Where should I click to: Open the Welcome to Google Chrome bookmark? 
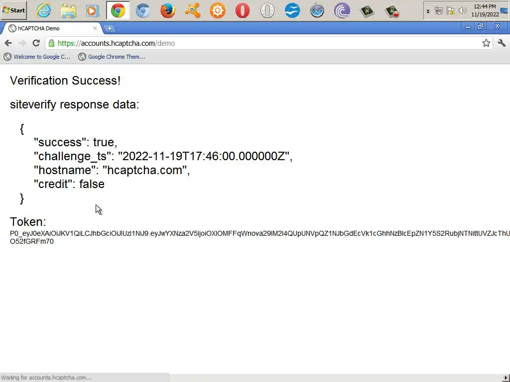coord(37,57)
